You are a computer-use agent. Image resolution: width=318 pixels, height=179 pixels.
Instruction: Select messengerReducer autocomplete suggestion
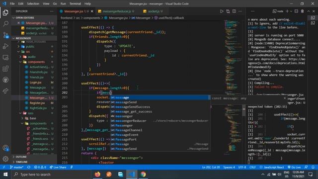[x=160, y=121]
